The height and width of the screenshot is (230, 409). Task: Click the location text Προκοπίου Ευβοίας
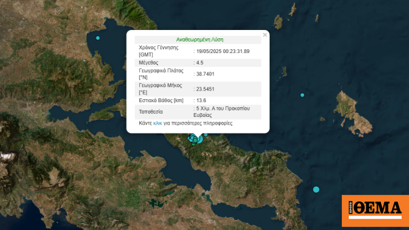(x=222, y=112)
